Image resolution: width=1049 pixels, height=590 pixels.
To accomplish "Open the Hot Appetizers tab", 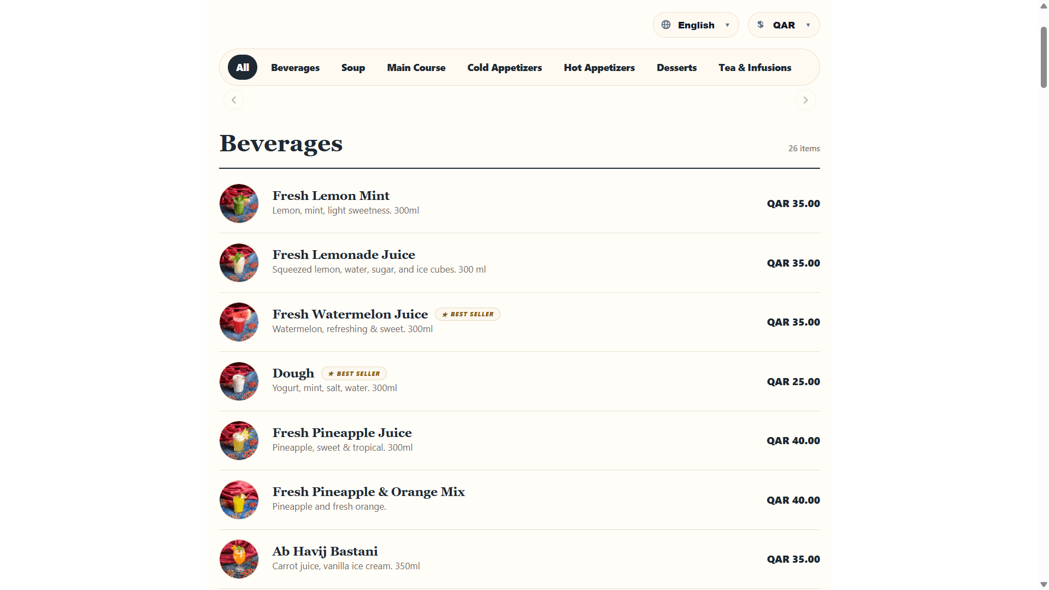I will pyautogui.click(x=599, y=68).
